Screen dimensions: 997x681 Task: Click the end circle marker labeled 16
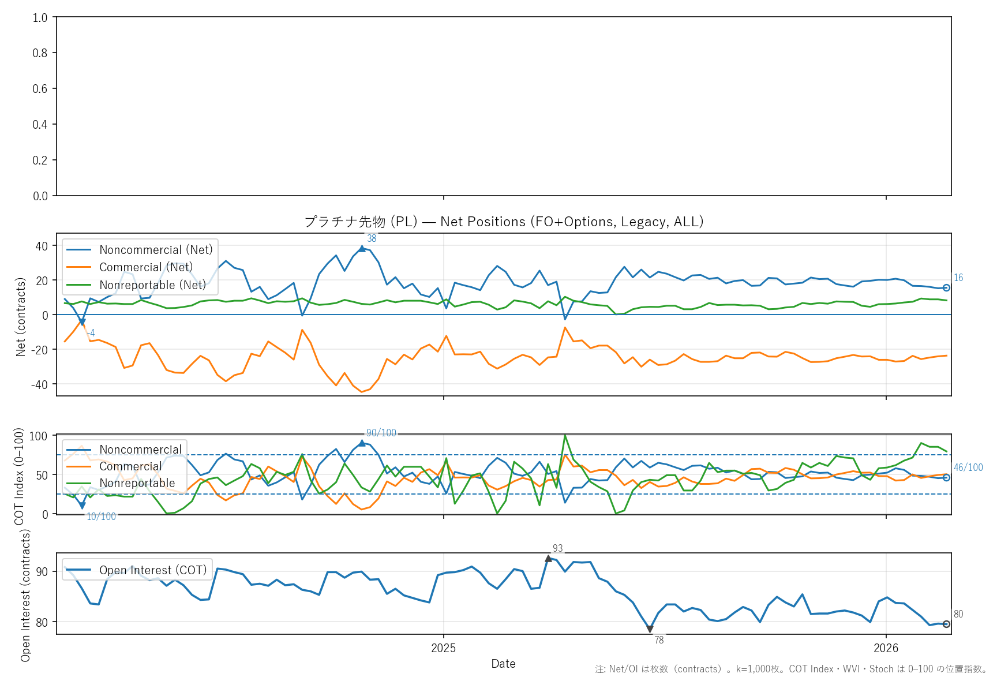tap(946, 287)
